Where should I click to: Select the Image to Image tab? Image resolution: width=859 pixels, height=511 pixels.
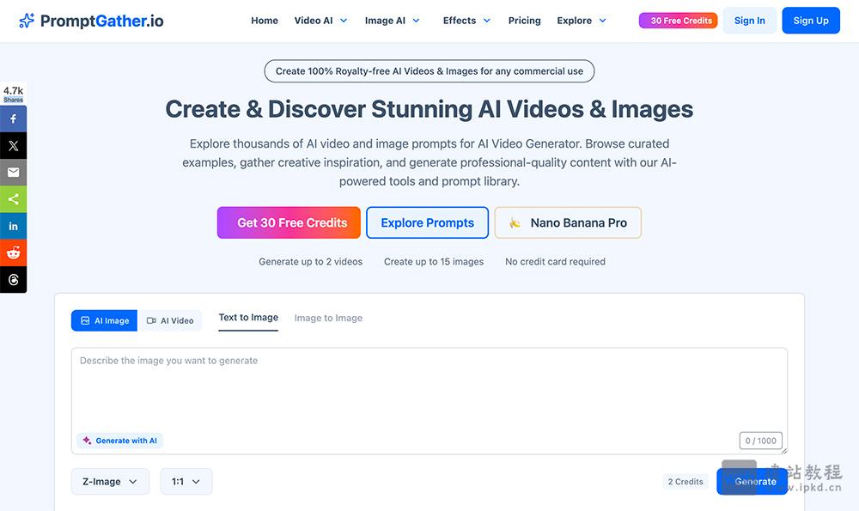328,318
